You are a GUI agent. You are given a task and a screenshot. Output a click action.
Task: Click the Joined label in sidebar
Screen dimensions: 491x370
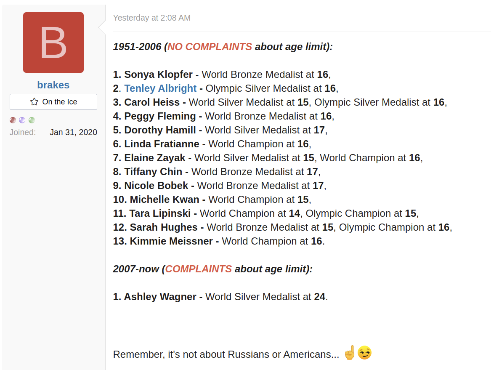tap(22, 132)
